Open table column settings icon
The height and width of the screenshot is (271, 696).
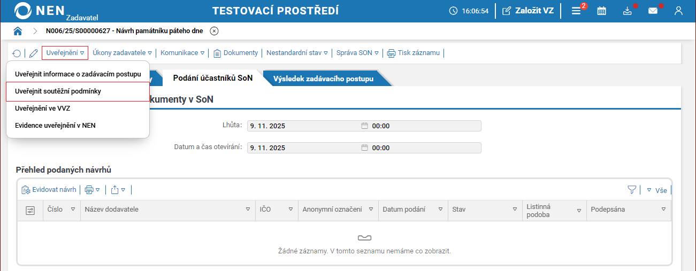click(30, 210)
